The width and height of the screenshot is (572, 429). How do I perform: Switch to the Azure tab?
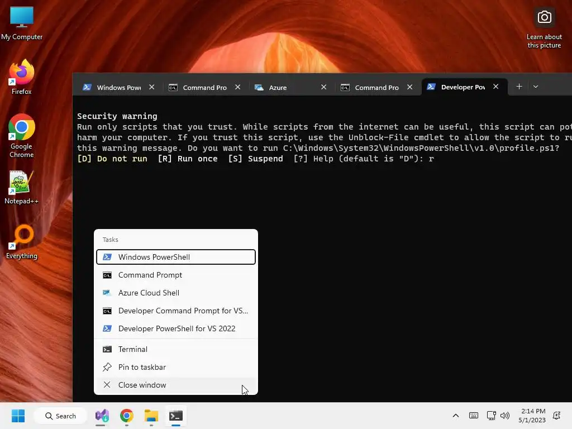click(290, 87)
